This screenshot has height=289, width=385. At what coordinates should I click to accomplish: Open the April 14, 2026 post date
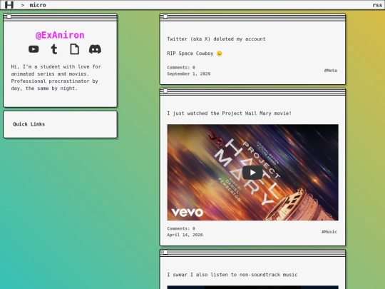pos(185,235)
